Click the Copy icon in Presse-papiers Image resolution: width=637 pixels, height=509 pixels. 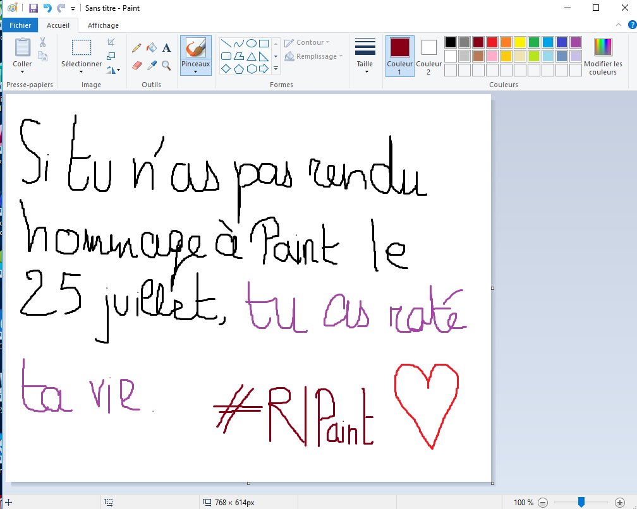click(x=43, y=56)
